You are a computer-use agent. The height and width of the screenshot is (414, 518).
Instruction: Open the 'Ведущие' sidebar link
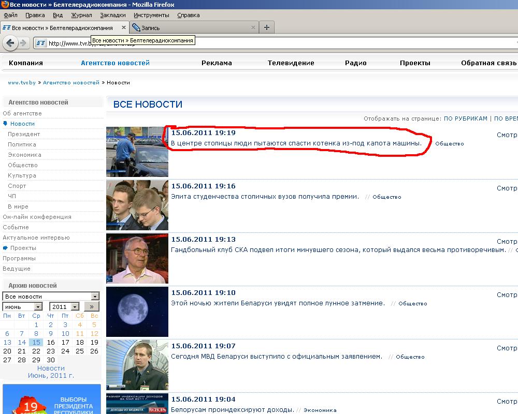pyautogui.click(x=17, y=269)
